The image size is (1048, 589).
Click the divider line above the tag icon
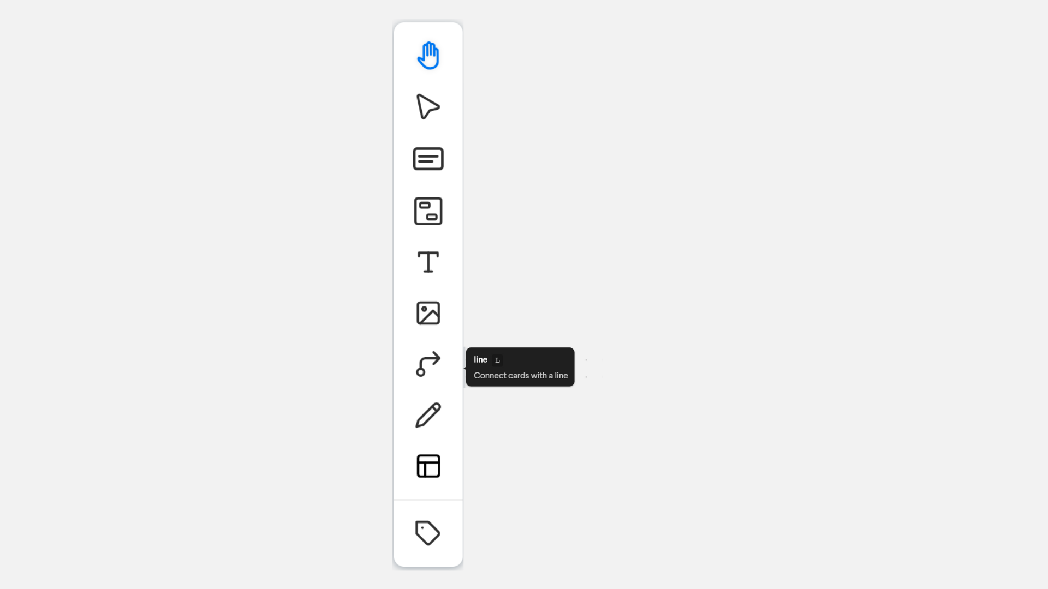tap(428, 500)
